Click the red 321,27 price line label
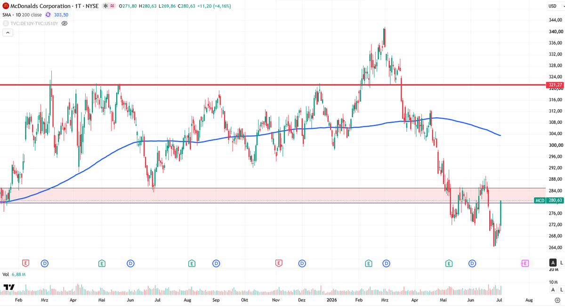Screen dimensions: 565x307 (555, 85)
